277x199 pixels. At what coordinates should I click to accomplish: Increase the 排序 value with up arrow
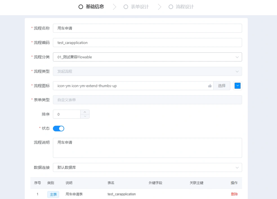(x=85, y=112)
